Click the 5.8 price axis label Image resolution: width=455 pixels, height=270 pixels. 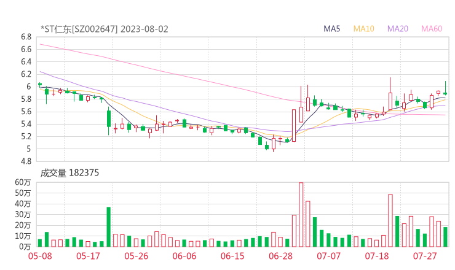click(x=26, y=99)
